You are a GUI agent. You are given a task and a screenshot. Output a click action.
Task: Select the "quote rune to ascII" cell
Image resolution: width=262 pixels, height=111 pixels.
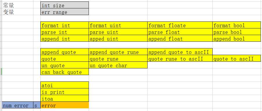click(180, 58)
